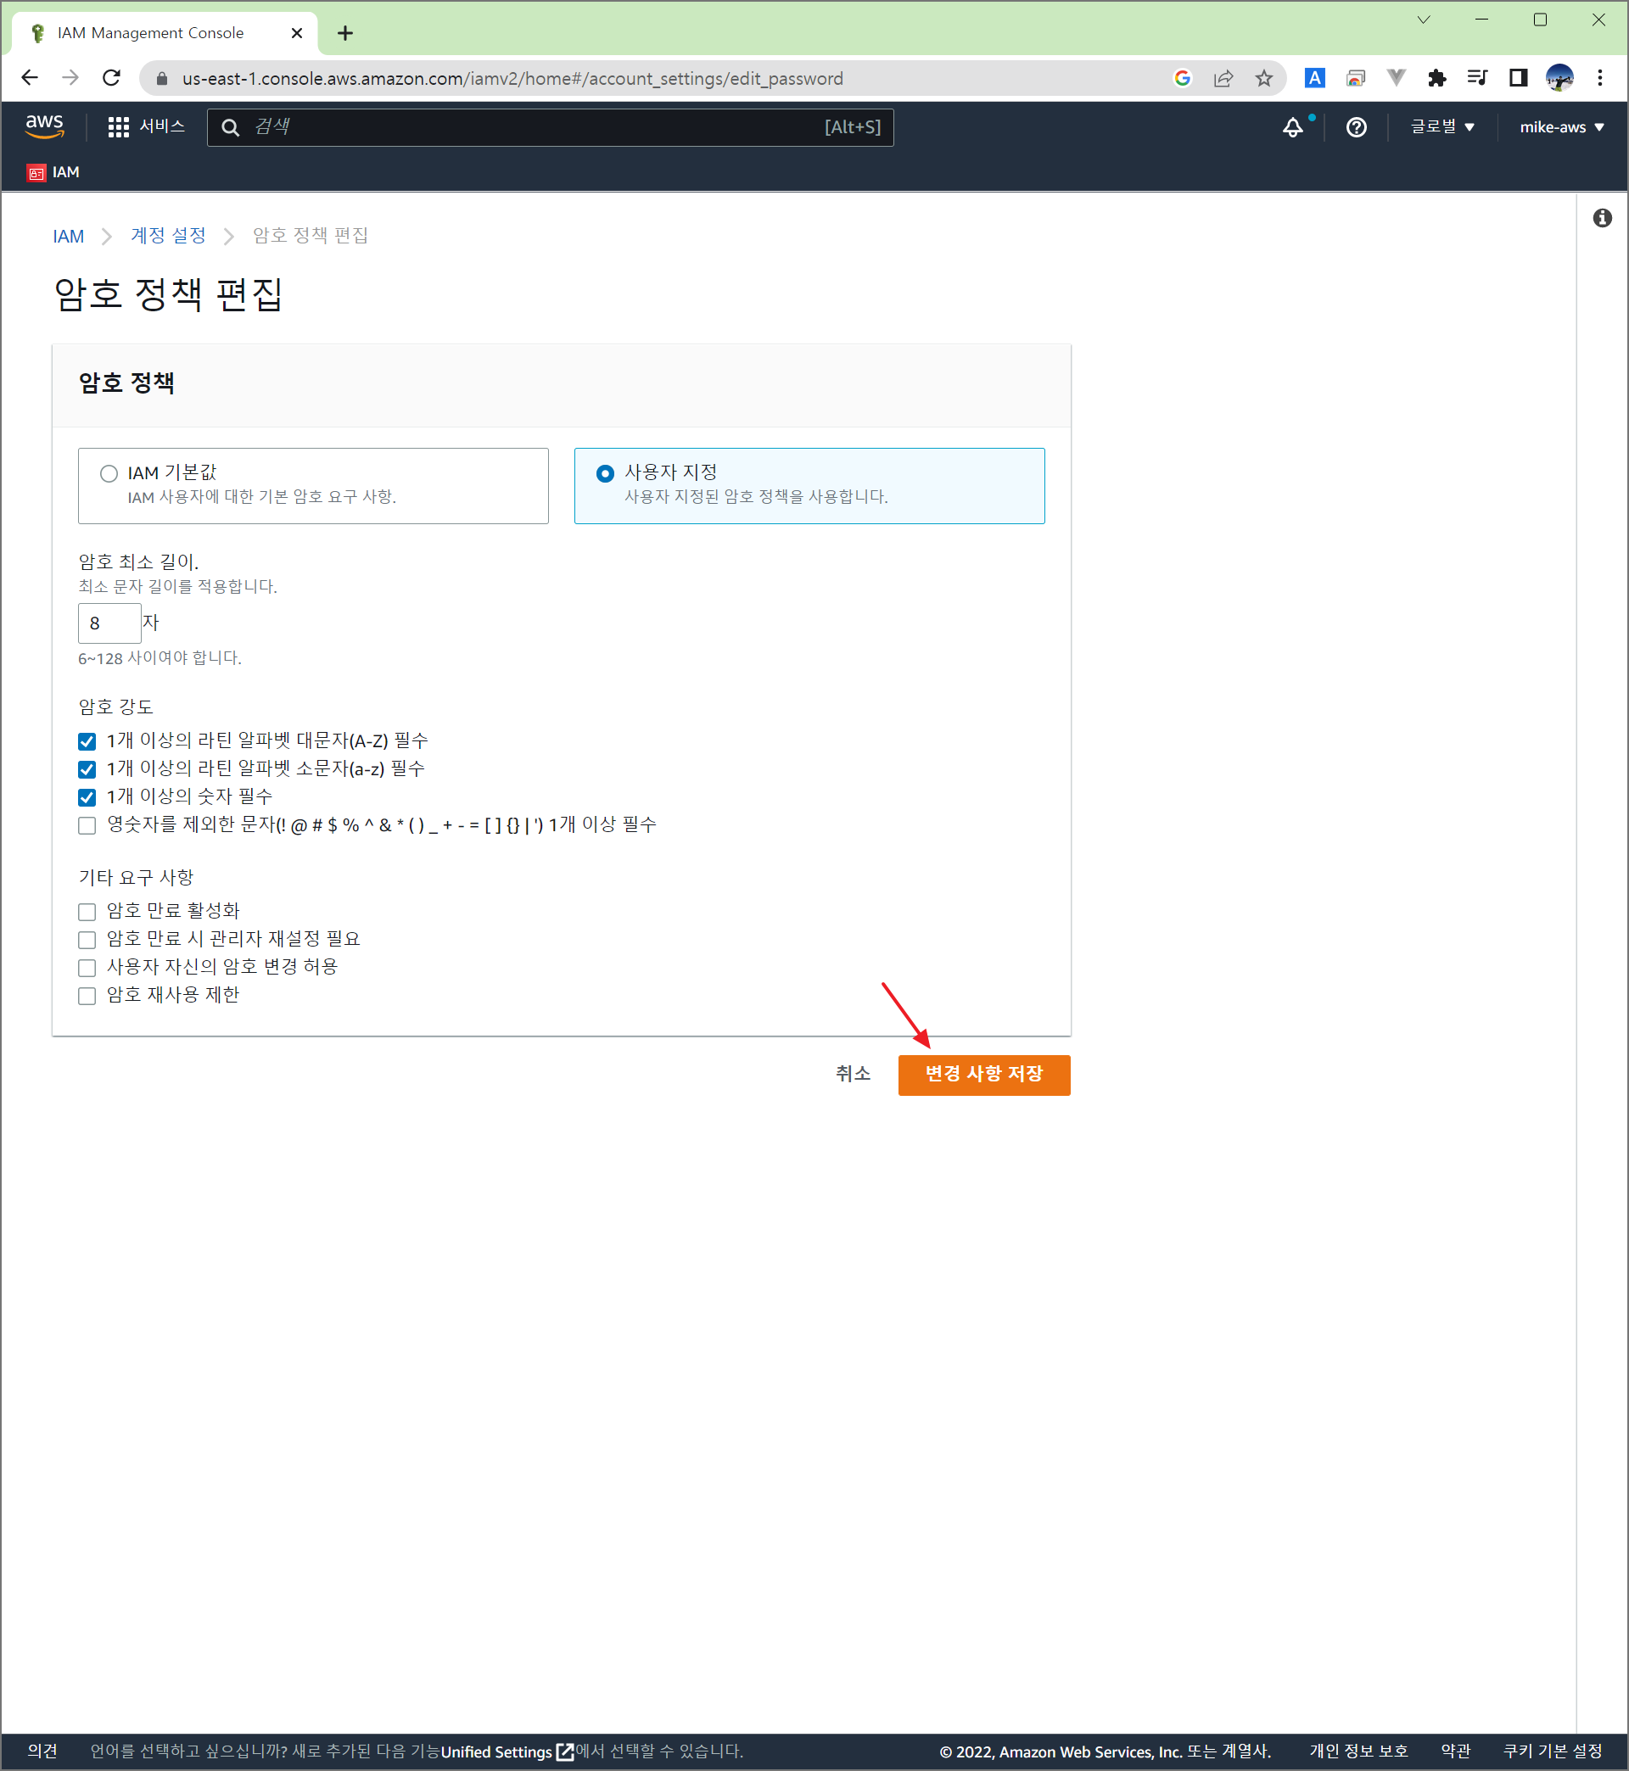Click the browser forward arrow

[x=70, y=78]
